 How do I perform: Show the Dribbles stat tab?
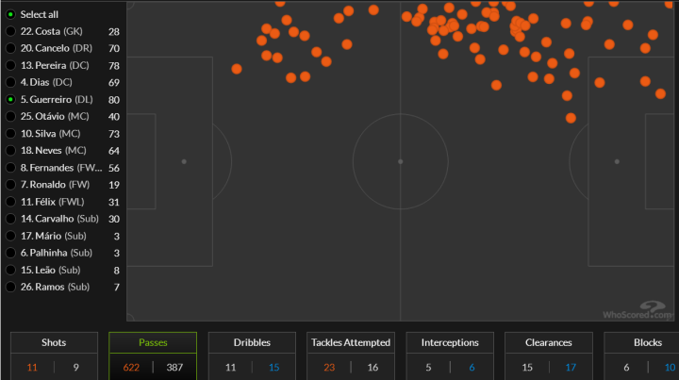(252, 343)
